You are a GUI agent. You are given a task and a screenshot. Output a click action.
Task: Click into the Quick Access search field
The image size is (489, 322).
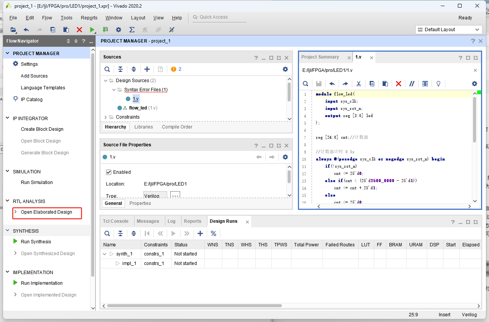[220, 17]
